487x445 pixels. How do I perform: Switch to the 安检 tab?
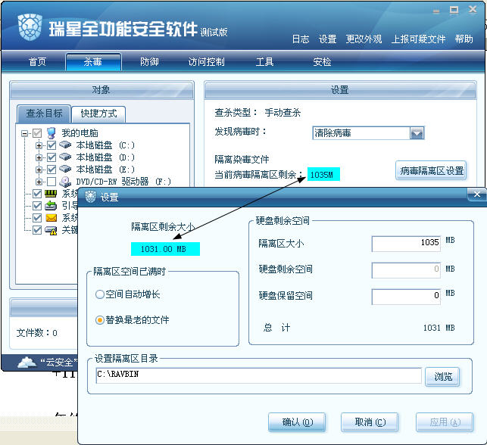coord(322,62)
